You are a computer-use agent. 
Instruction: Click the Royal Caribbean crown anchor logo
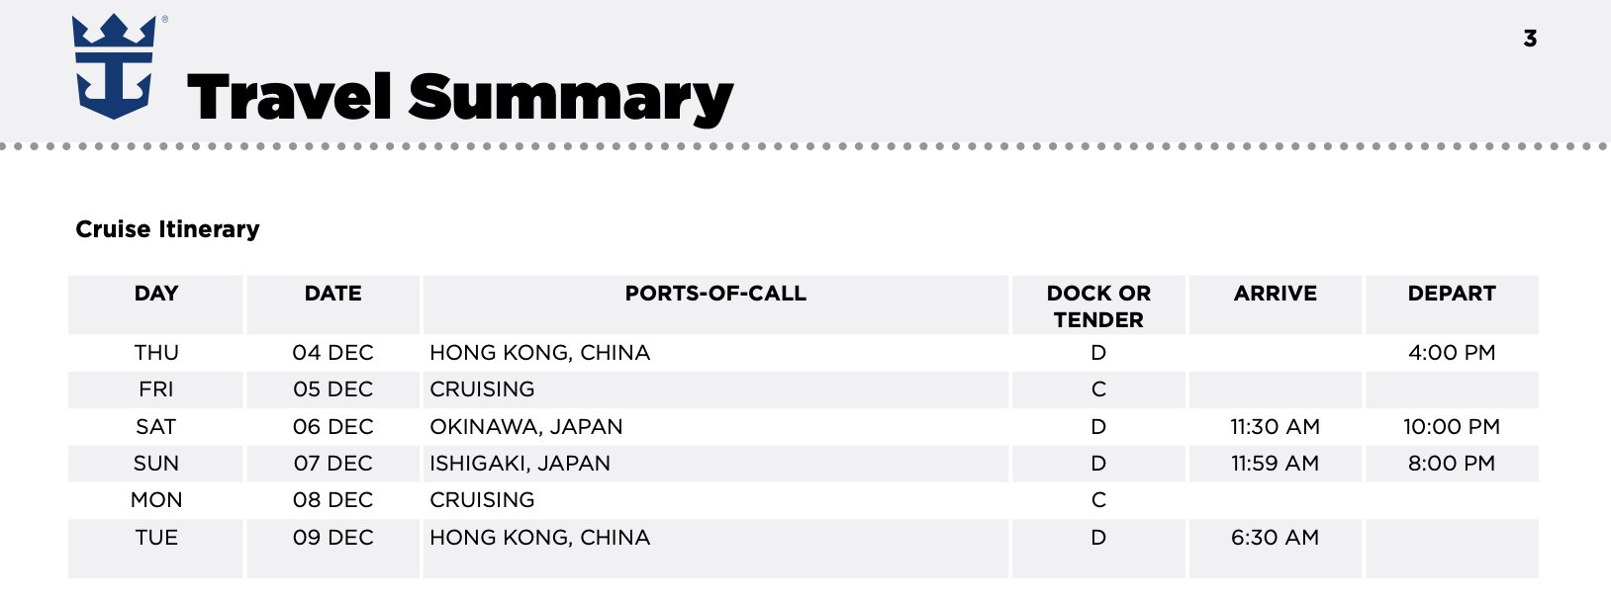tap(115, 67)
